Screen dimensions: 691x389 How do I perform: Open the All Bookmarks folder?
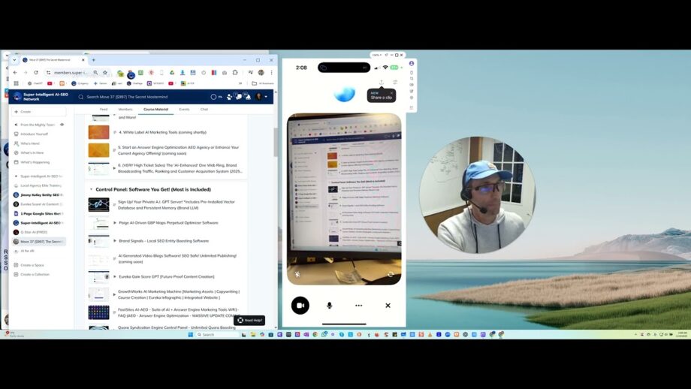click(263, 83)
